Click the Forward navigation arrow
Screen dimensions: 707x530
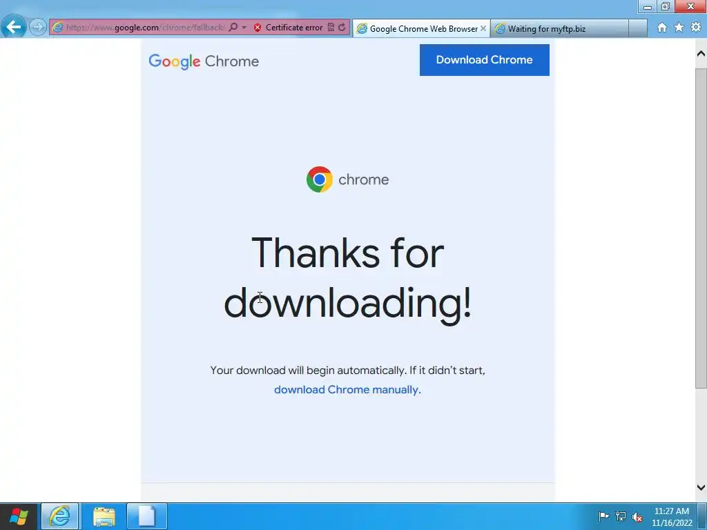pyautogui.click(x=38, y=27)
